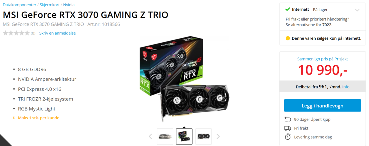Image resolution: width=369 pixels, height=146 pixels.
Task: Go to the Nvidia breadcrumb category
Action: (x=69, y=5)
